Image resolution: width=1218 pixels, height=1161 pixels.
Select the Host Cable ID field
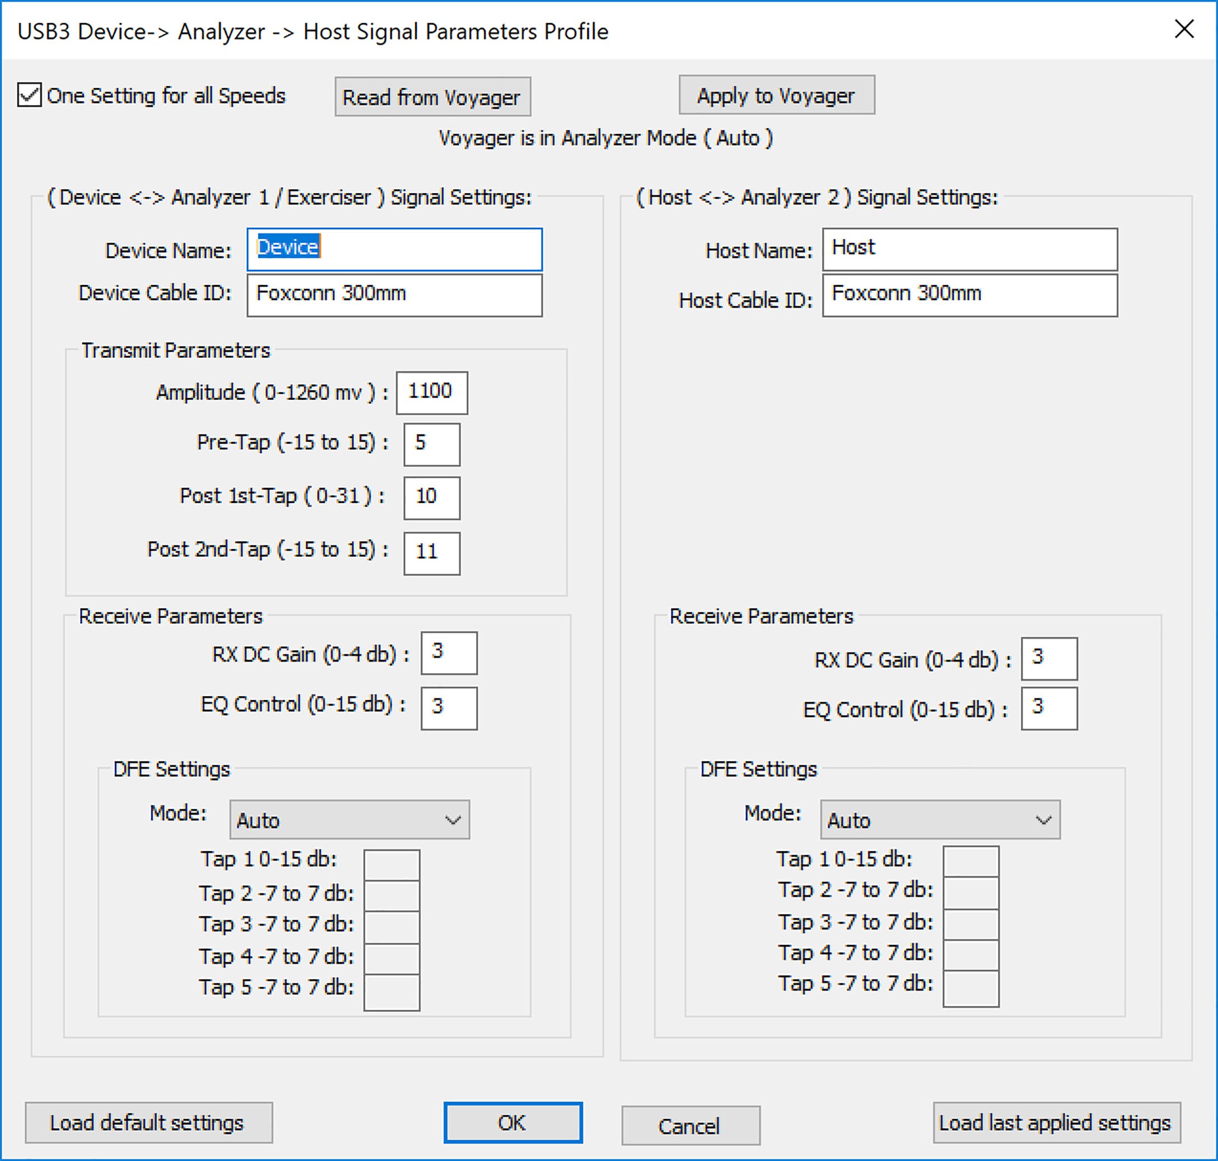coord(970,295)
